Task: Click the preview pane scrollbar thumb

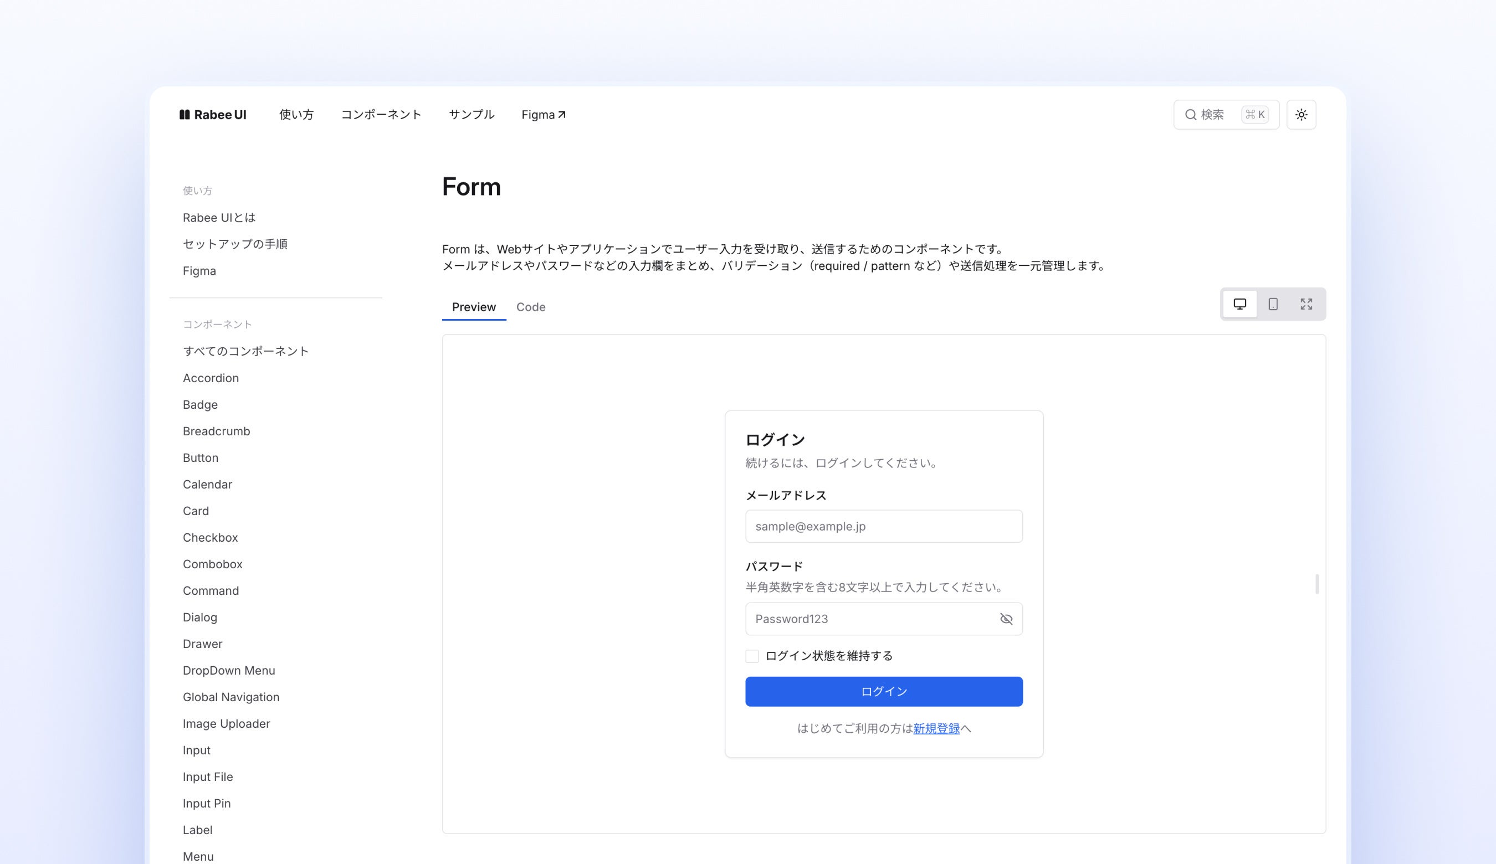Action: tap(1316, 584)
